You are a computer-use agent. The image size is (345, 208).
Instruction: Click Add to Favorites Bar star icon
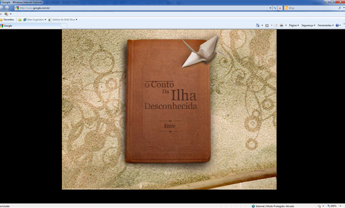20,19
